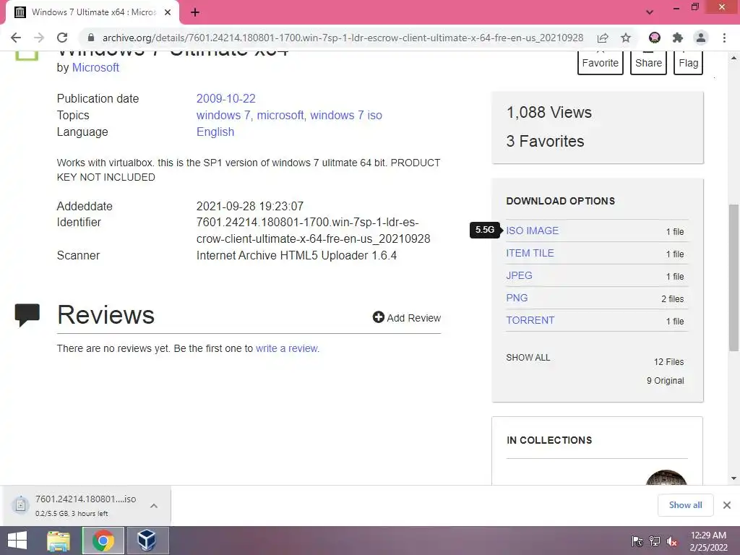The height and width of the screenshot is (555, 740).
Task: Open the 2009-10-22 publication date link
Action: [225, 98]
